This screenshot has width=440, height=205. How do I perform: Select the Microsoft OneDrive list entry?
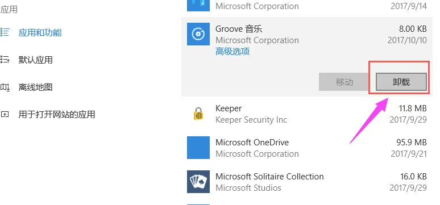[x=307, y=148]
